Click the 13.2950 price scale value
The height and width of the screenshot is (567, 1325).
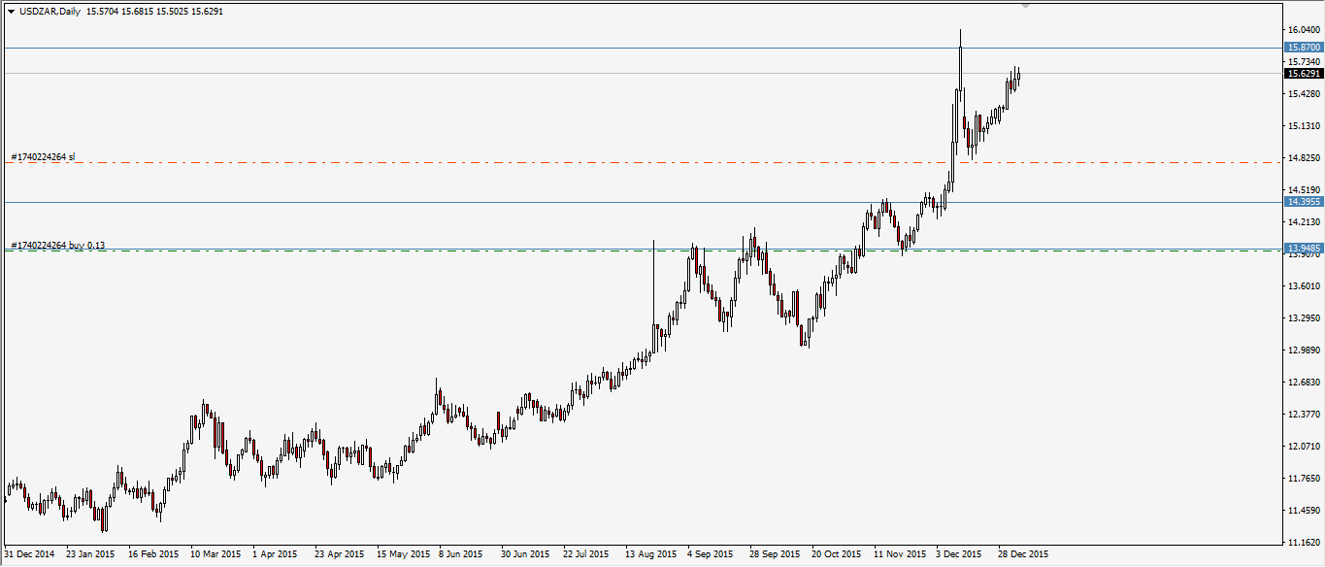pos(1304,318)
